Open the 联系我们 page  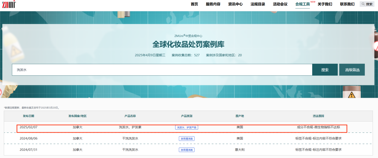347,4
